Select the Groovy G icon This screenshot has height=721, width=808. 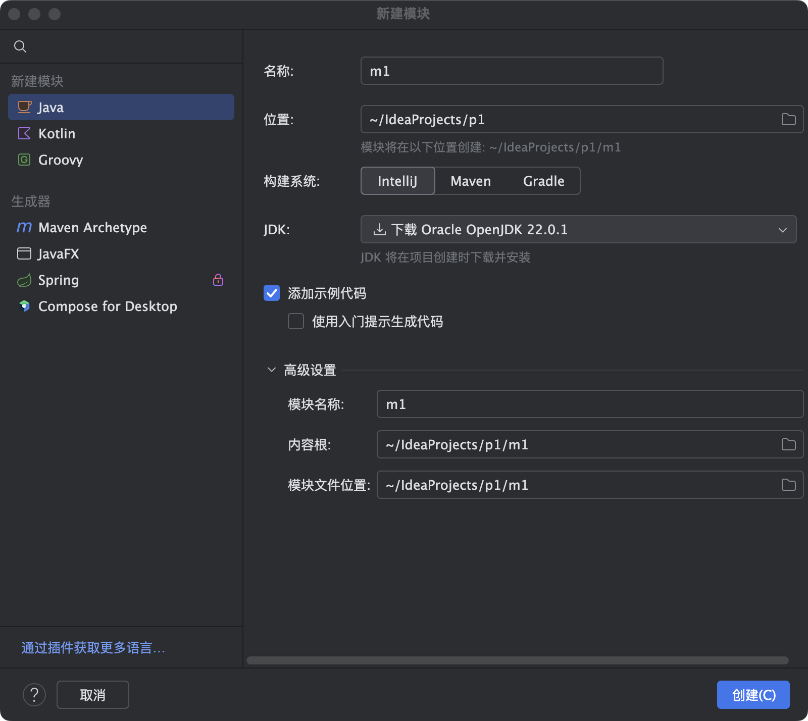click(x=24, y=160)
